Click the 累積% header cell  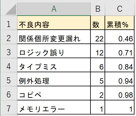(x=120, y=23)
